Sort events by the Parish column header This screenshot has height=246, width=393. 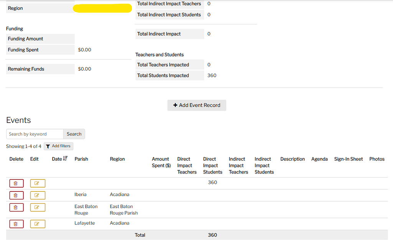click(x=81, y=159)
